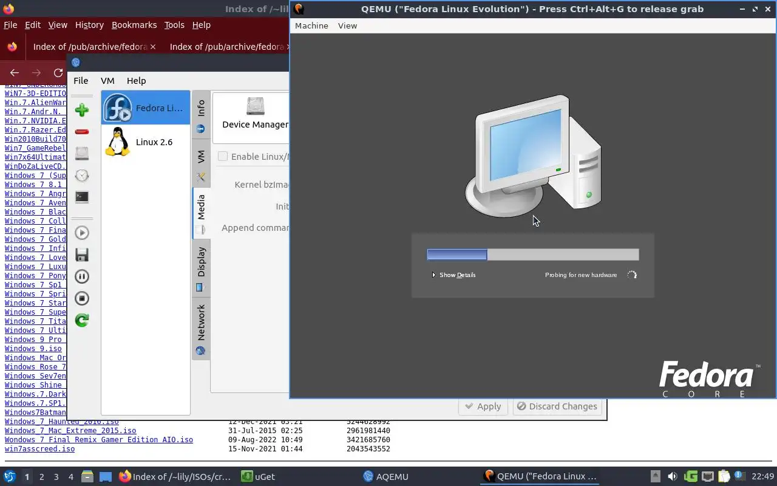Switch to the Info tab in AQEMU
Screen dimensions: 777x486
coord(201,115)
